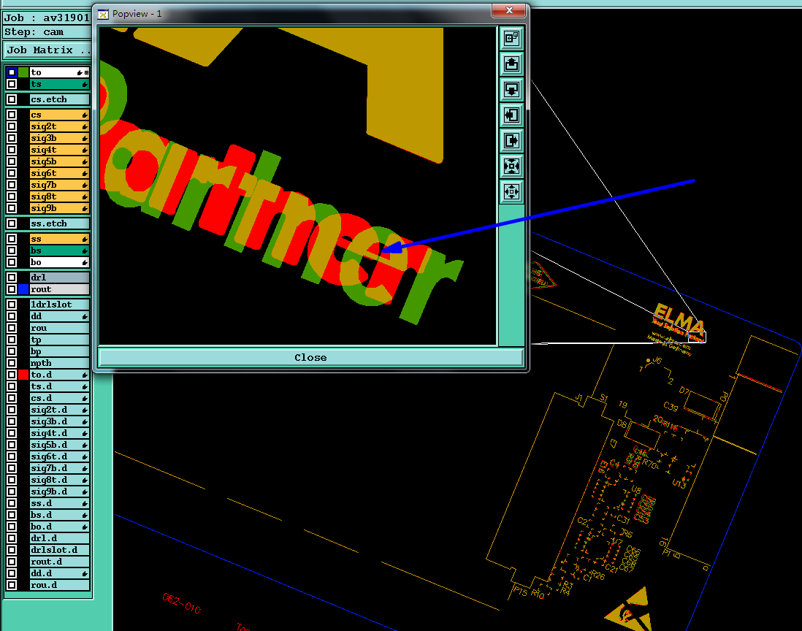Tick the sig4t layer checkbox
The height and width of the screenshot is (631, 802).
pyautogui.click(x=12, y=150)
